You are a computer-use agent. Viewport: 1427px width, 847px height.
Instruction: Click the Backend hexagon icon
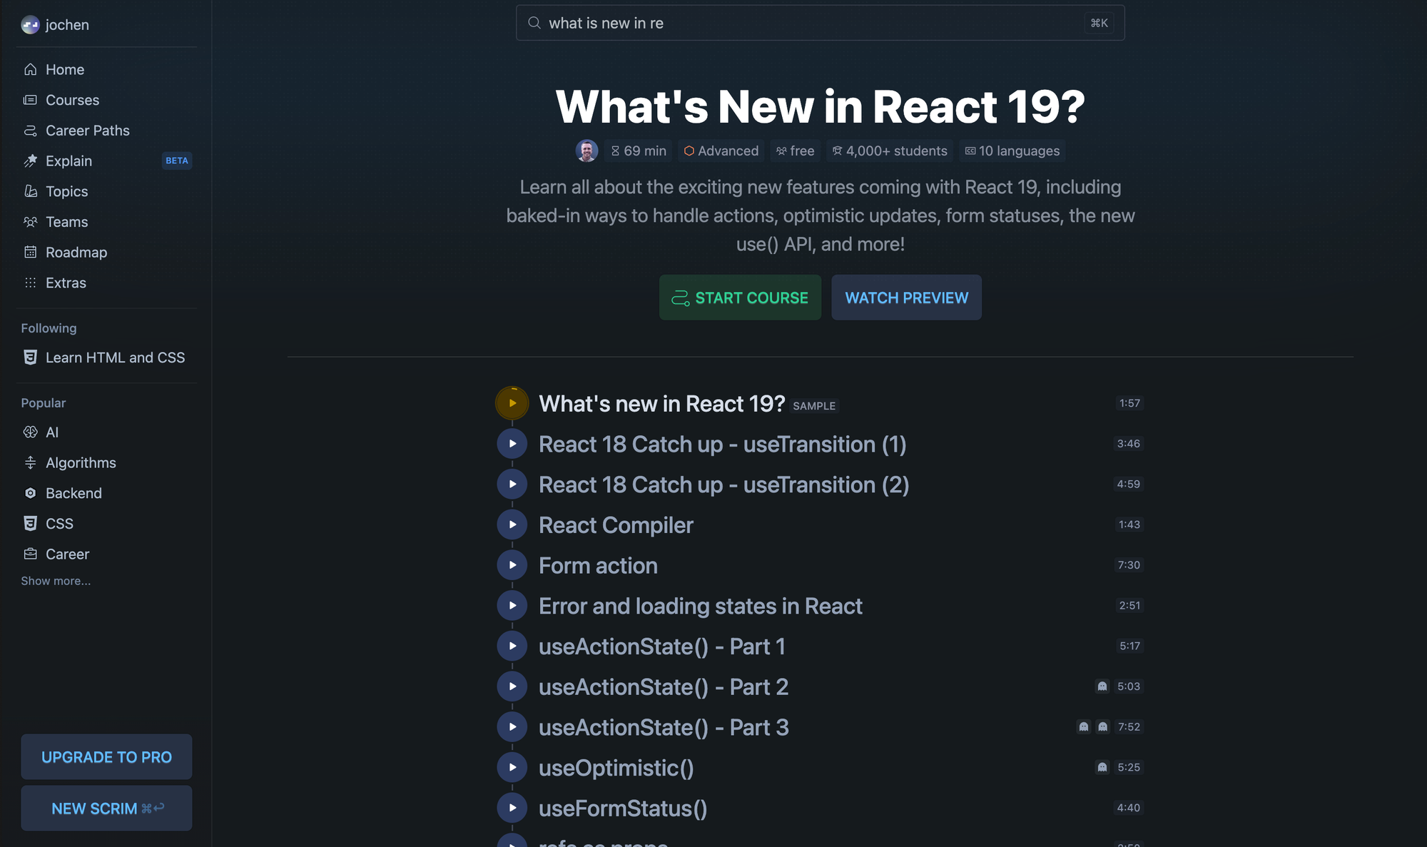(30, 493)
